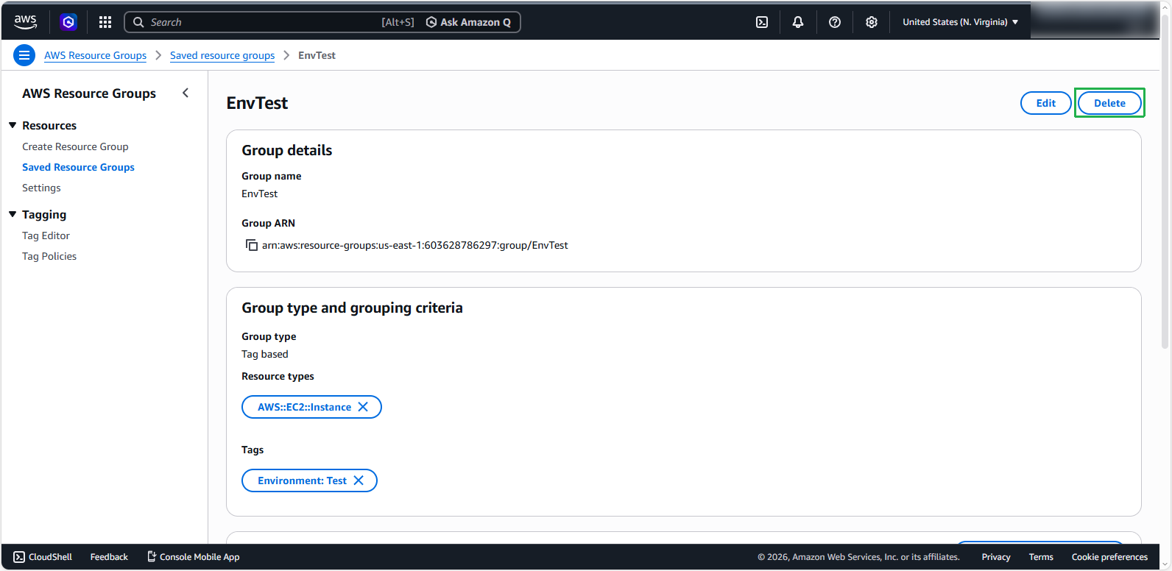Viewport: 1172px width, 571px height.
Task: Copy the Group ARN with the copy icon
Action: [x=252, y=245]
